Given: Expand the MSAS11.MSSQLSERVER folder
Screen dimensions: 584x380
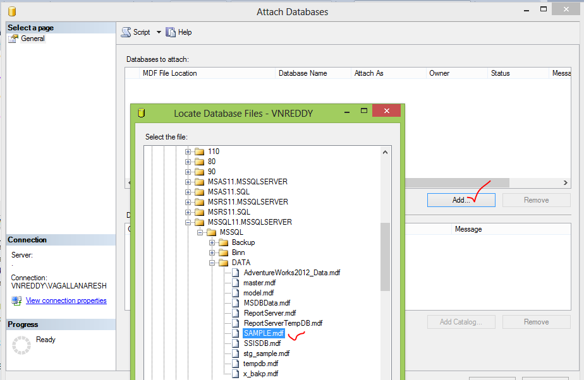Looking at the screenshot, I should [188, 182].
